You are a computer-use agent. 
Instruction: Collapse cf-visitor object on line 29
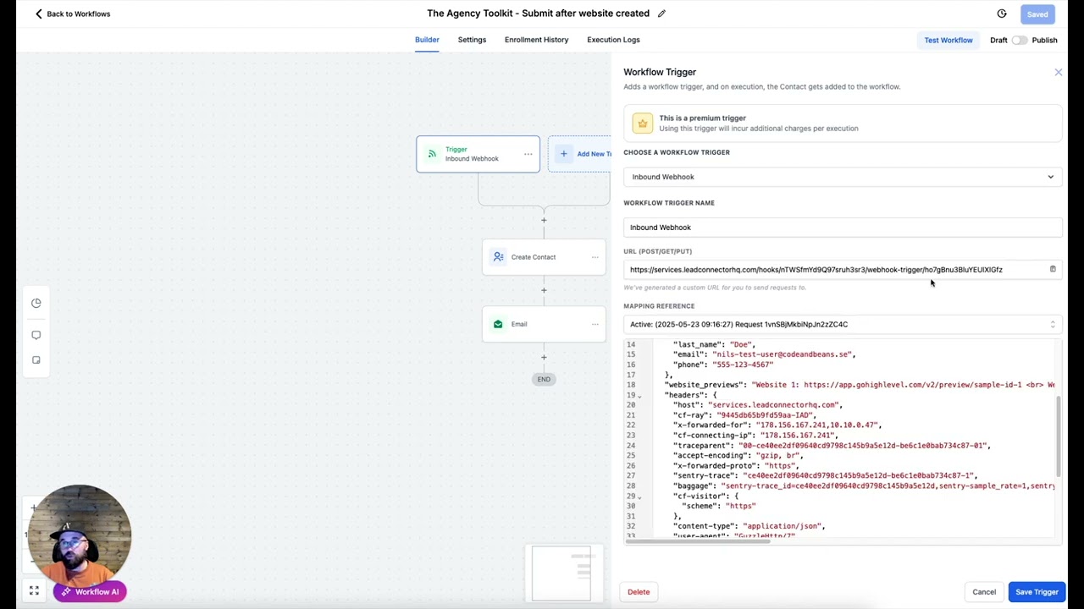(639, 497)
